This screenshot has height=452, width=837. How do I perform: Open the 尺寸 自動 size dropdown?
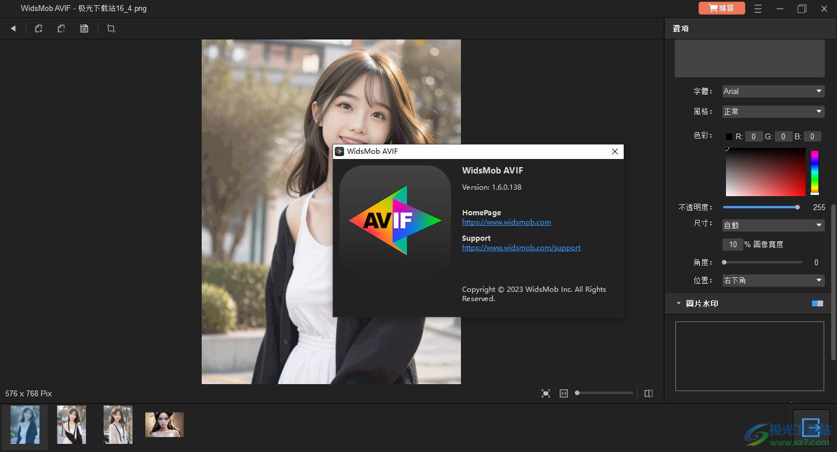[x=773, y=225]
